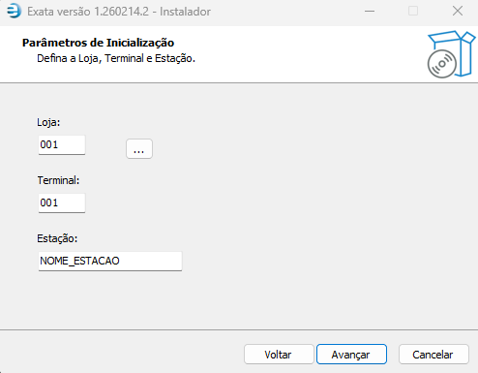Minimize the installer window
Screen dimensions: 478x373
370,12
